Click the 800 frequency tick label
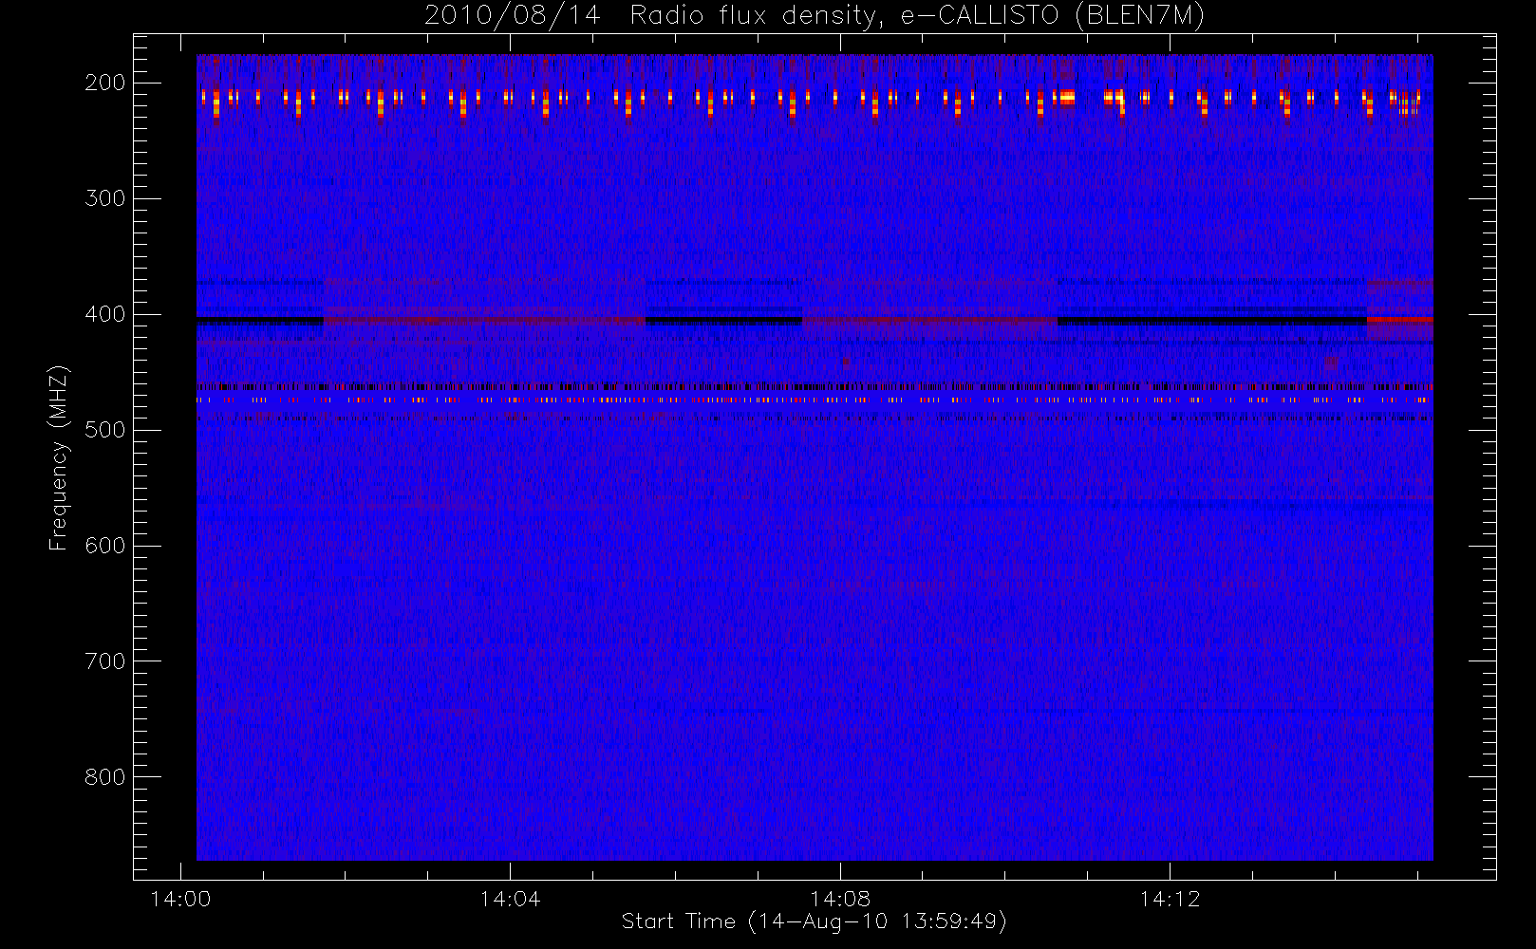Image resolution: width=1536 pixels, height=949 pixels. click(105, 777)
